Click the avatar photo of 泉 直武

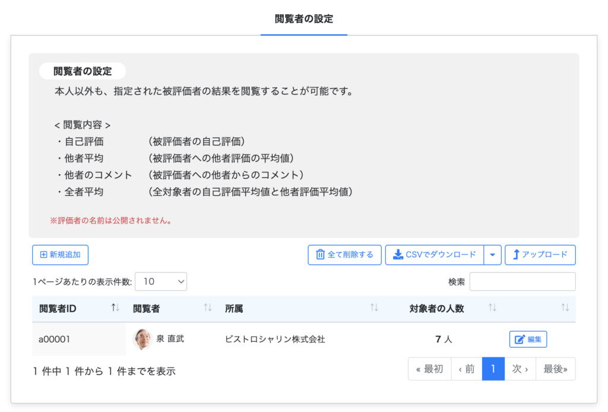tap(142, 339)
